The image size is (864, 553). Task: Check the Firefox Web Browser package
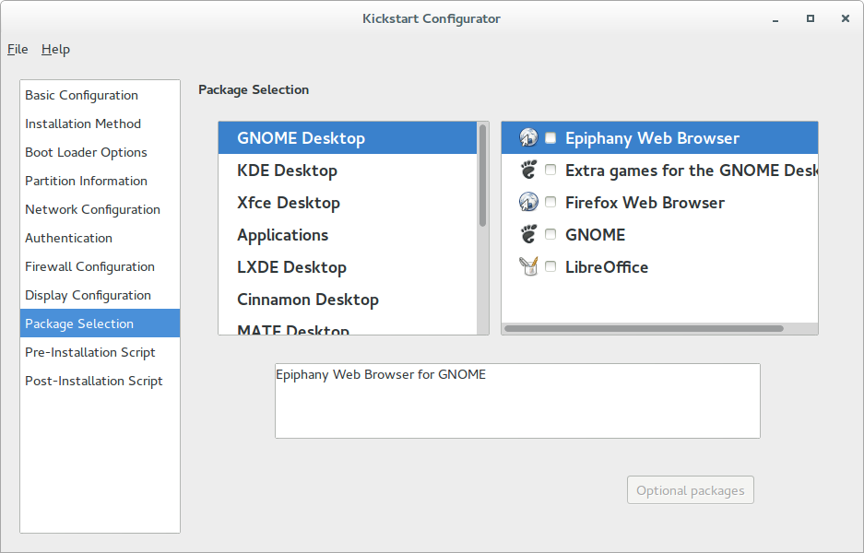pos(550,202)
